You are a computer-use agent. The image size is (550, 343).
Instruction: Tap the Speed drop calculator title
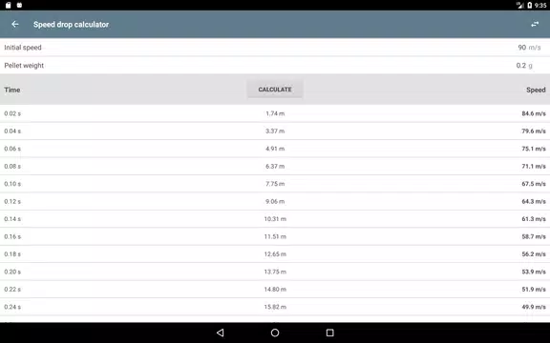72,25
